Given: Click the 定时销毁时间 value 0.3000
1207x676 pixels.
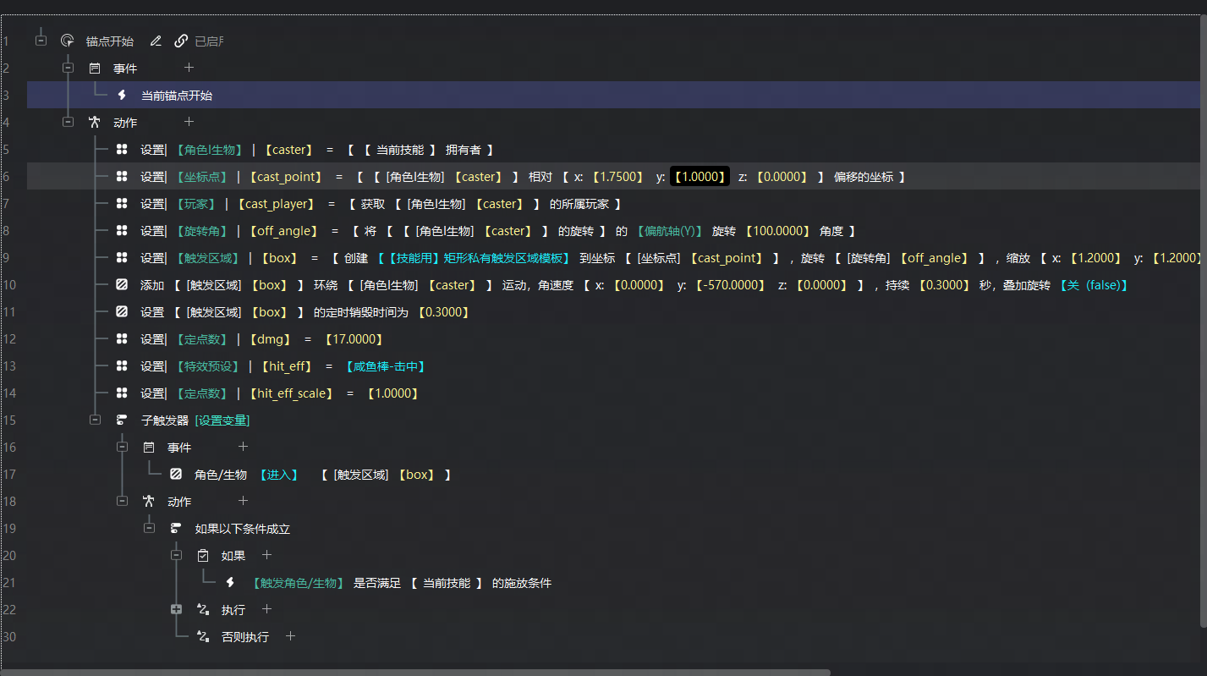Looking at the screenshot, I should [444, 312].
